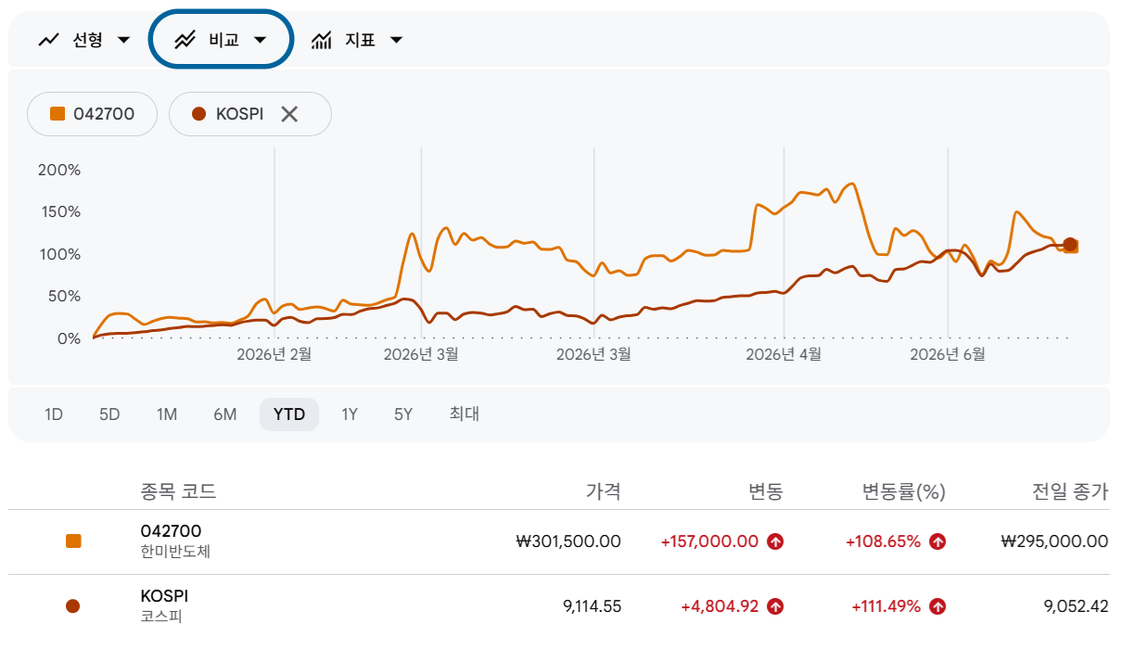Click up arrow next to +108.65%
Viewport: 1134px width, 662px height.
pyautogui.click(x=937, y=541)
